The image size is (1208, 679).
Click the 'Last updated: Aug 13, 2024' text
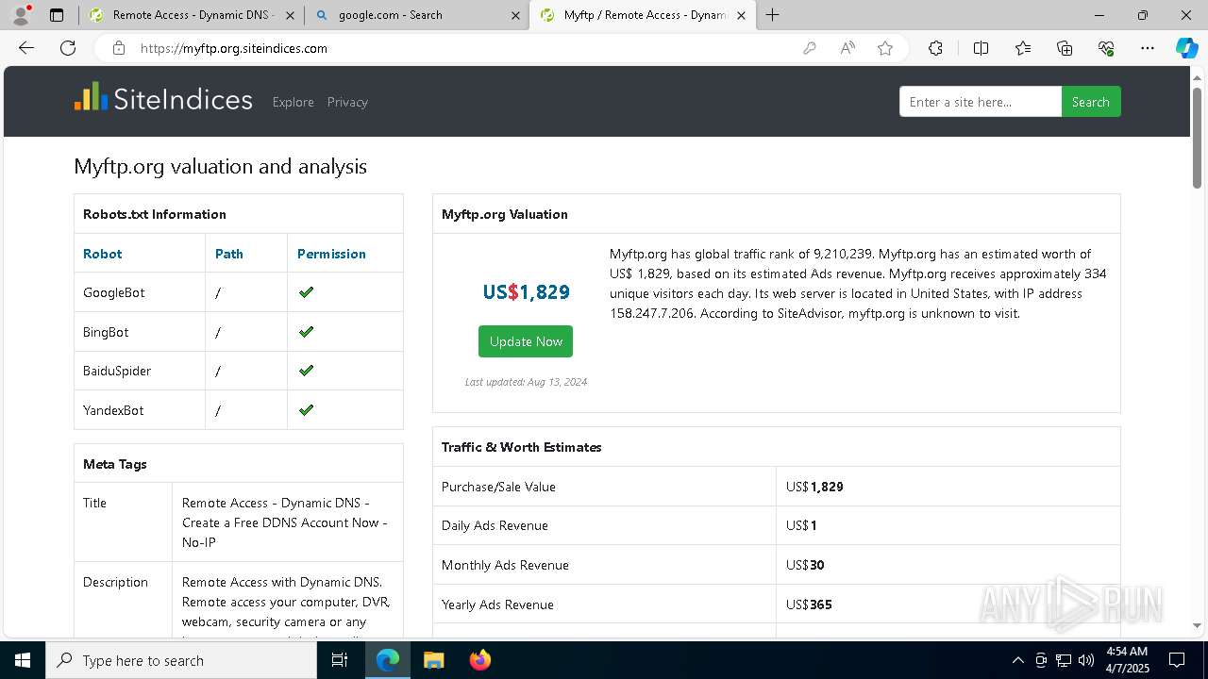pyautogui.click(x=526, y=382)
